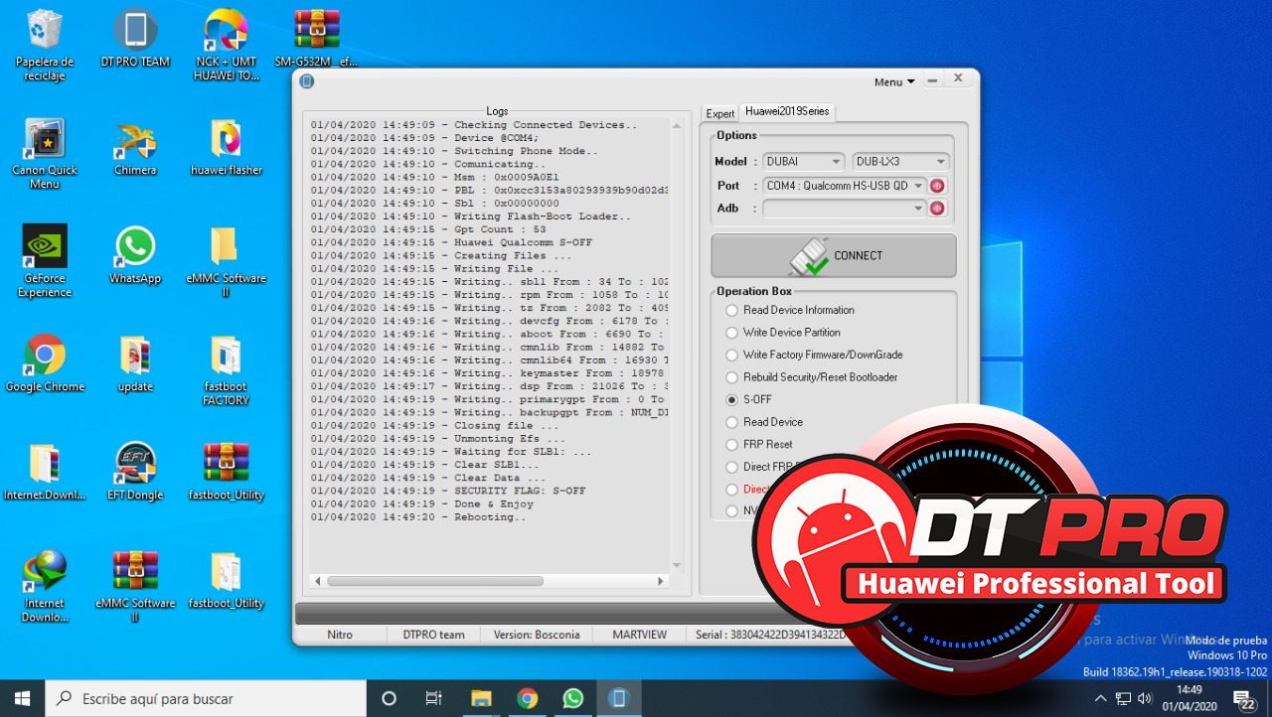Switch to the Huawei2019Series tab
Viewport: 1272px width, 717px height.
[787, 111]
